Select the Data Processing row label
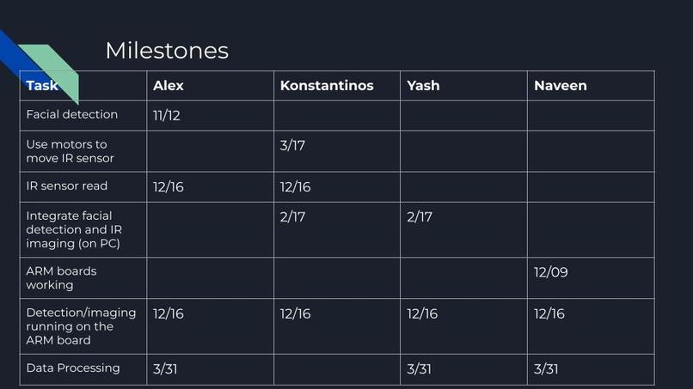The image size is (693, 389). (83, 369)
